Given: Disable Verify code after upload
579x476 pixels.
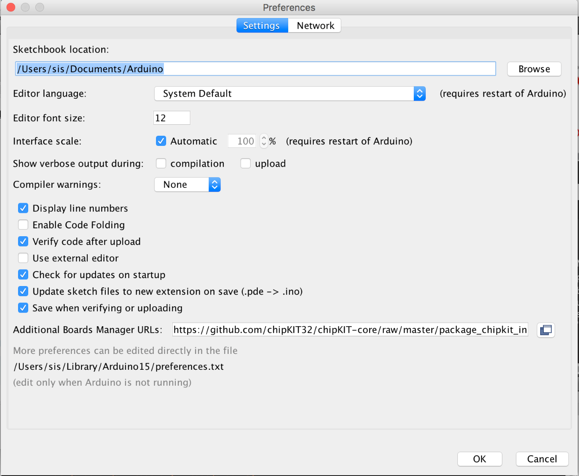Looking at the screenshot, I should click(x=23, y=242).
